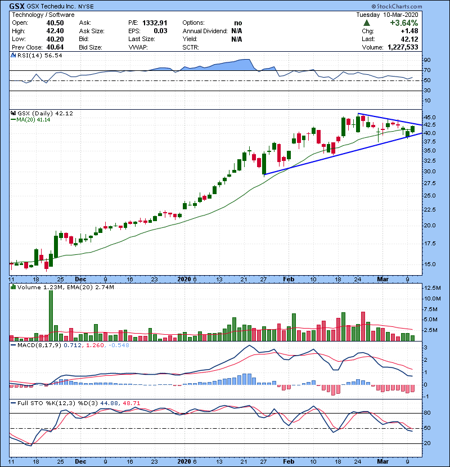Click the RSI(14) indicator legend icon

13,55
